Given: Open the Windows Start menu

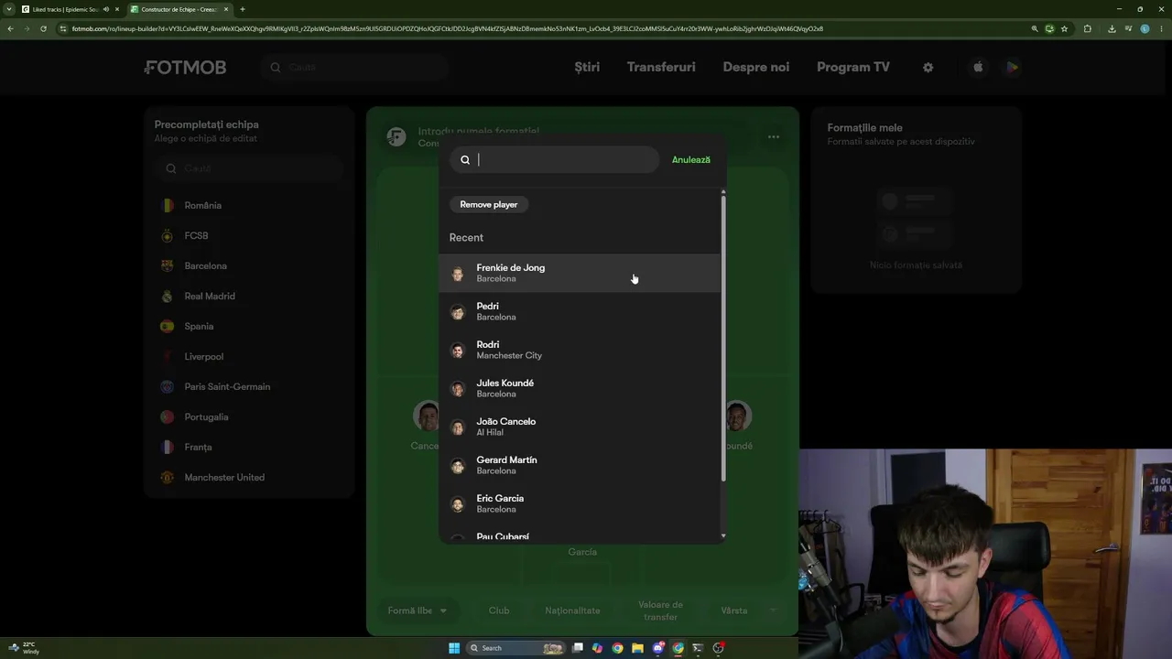Looking at the screenshot, I should coord(454,648).
